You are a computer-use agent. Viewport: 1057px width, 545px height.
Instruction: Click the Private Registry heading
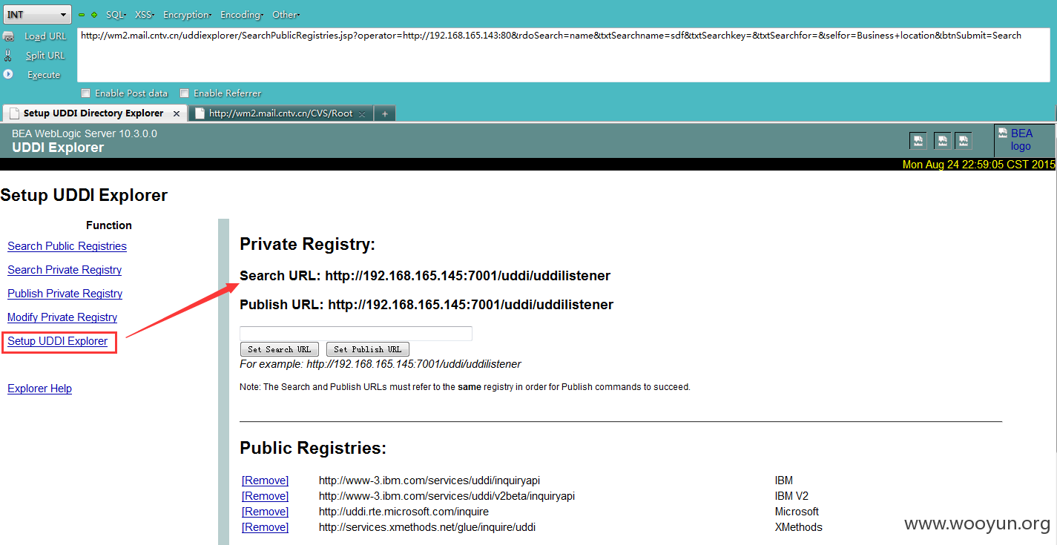tap(308, 245)
